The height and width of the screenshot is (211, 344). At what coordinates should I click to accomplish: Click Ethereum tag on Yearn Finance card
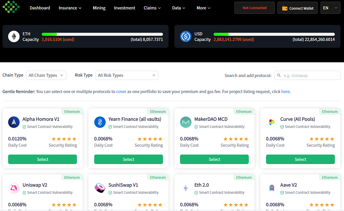click(x=158, y=112)
